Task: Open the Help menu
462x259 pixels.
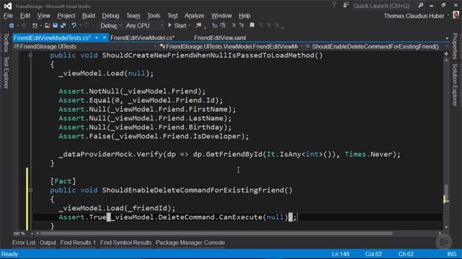Action: click(244, 16)
